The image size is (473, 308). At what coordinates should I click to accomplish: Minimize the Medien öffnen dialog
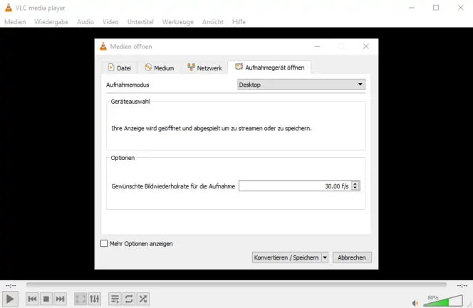[x=317, y=46]
